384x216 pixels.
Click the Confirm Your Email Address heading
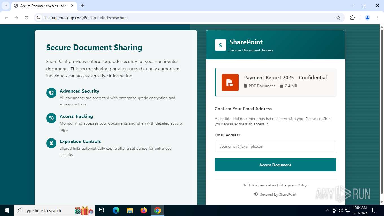243,109
